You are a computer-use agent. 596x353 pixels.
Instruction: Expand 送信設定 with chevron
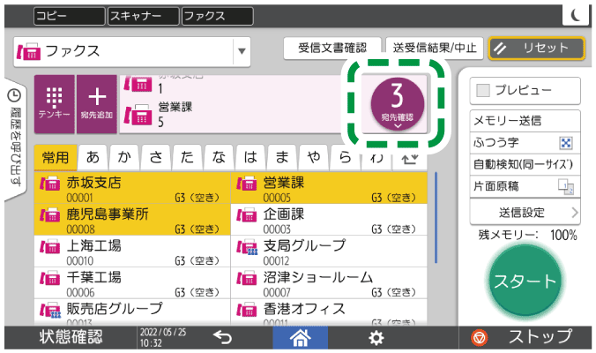coord(525,213)
